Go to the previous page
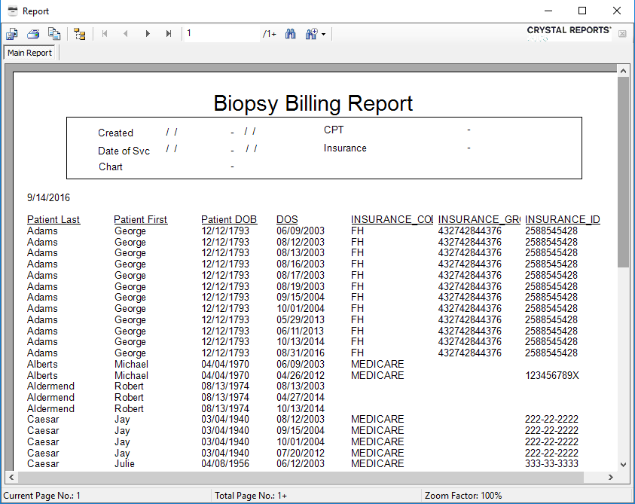This screenshot has height=504, width=635. pyautogui.click(x=126, y=34)
